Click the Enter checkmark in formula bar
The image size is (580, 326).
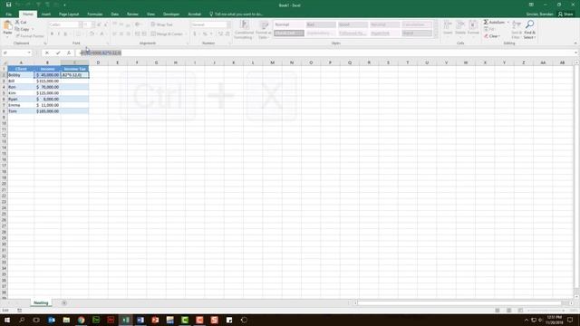(58, 53)
